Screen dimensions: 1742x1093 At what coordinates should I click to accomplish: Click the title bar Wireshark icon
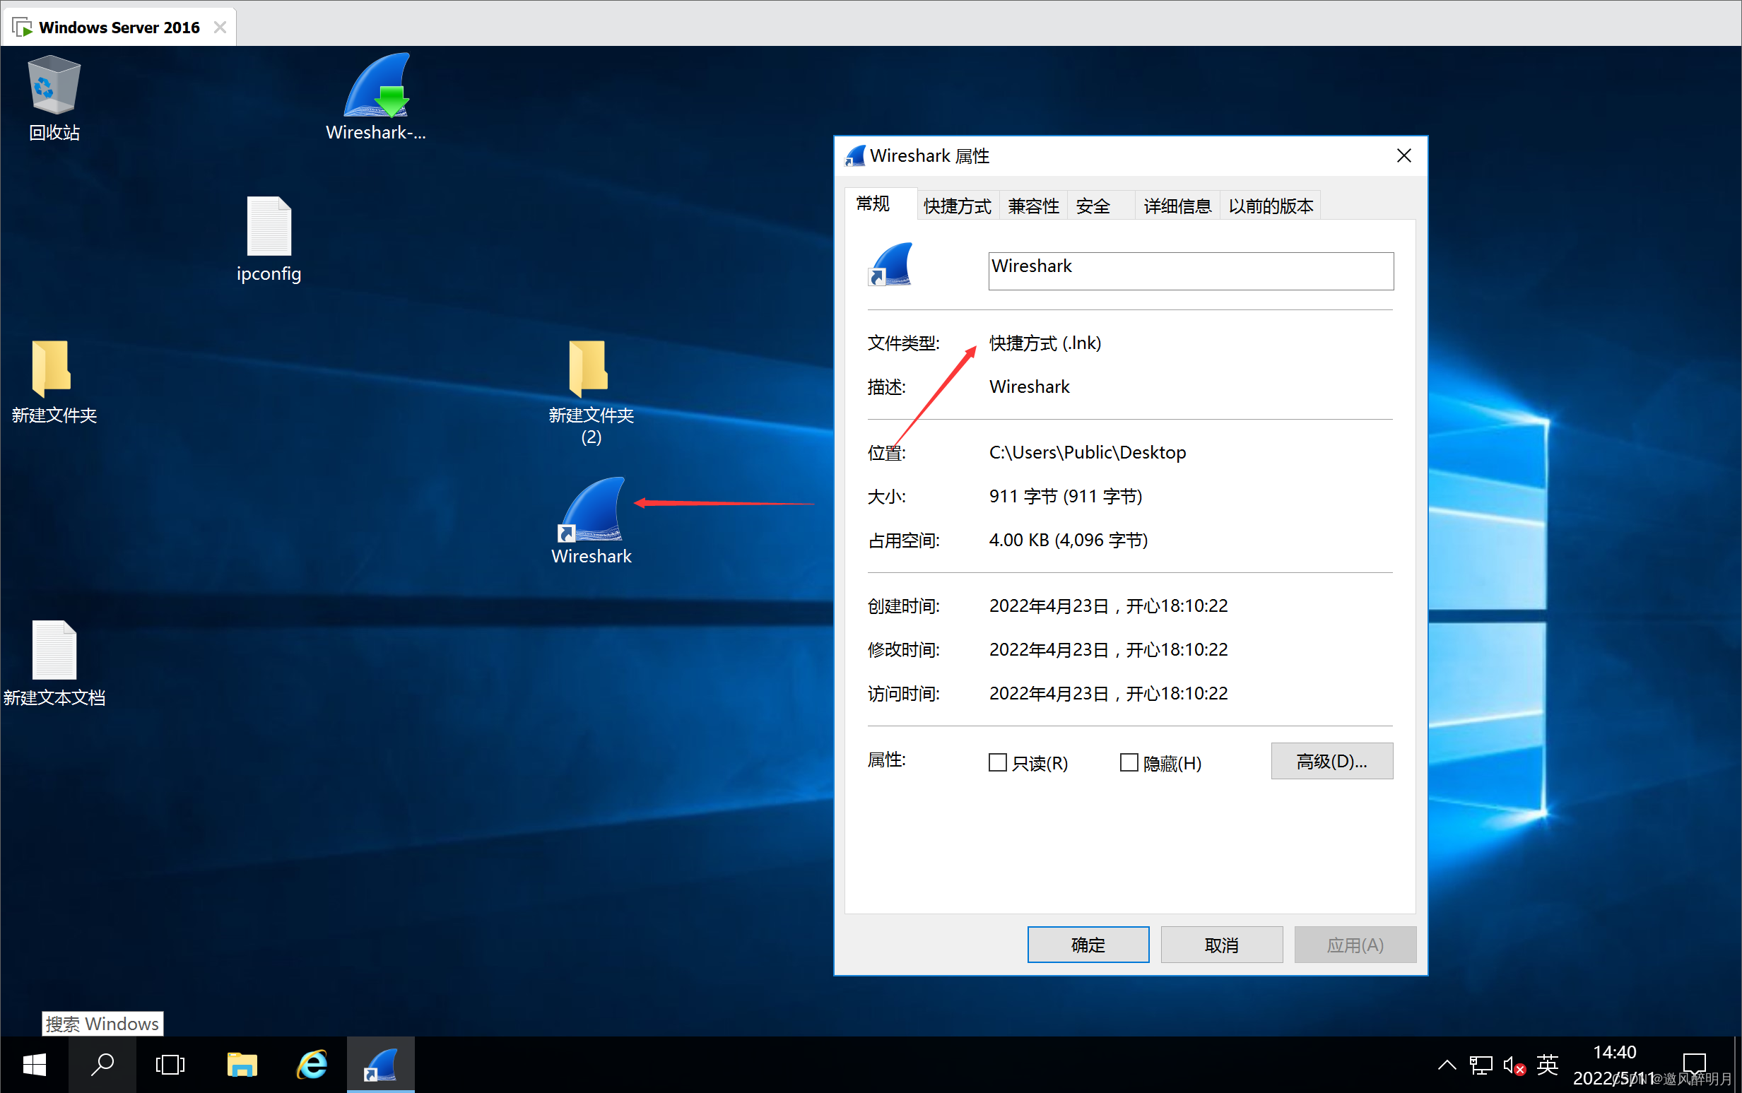(855, 155)
